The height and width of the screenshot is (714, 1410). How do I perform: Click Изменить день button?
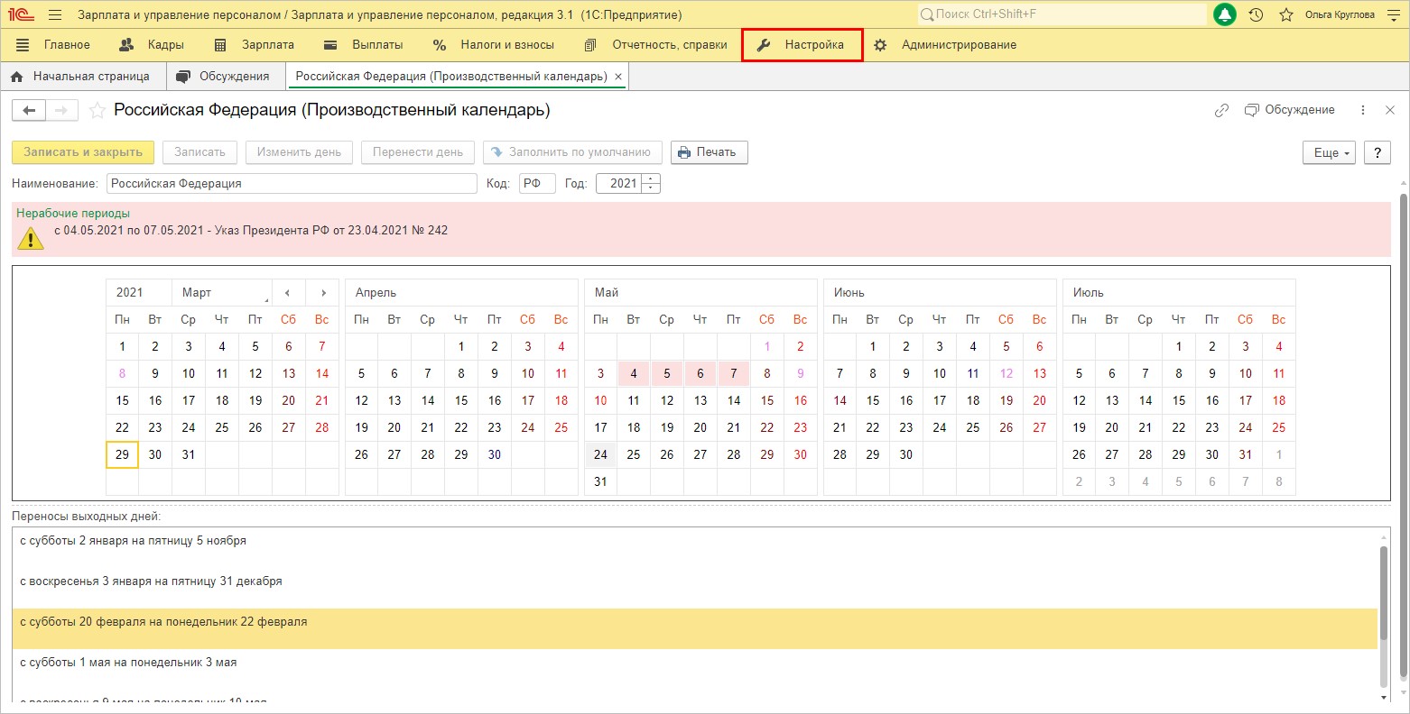point(299,151)
